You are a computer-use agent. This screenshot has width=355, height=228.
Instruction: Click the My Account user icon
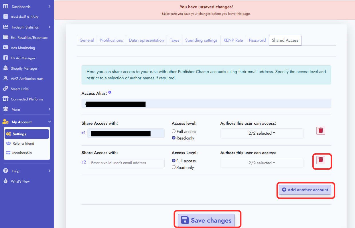click(x=5, y=122)
